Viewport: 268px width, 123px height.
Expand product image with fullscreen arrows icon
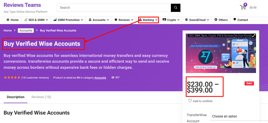coord(254,36)
